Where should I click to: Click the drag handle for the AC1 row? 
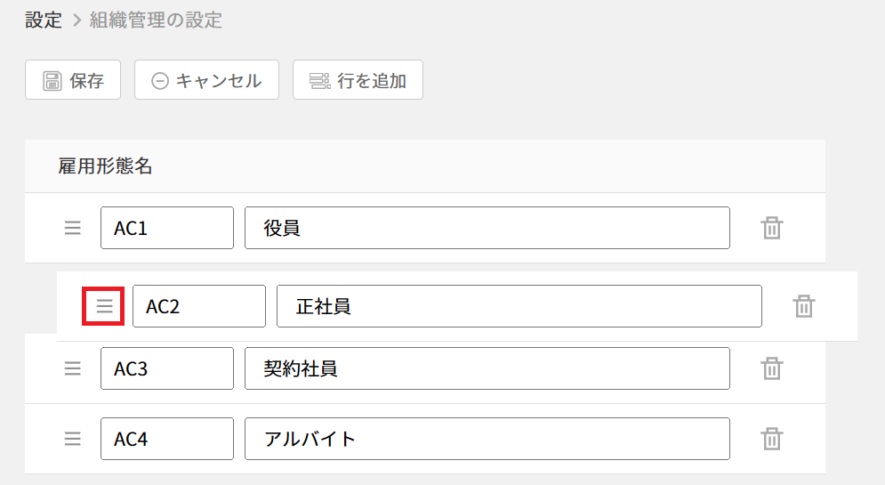pyautogui.click(x=72, y=228)
